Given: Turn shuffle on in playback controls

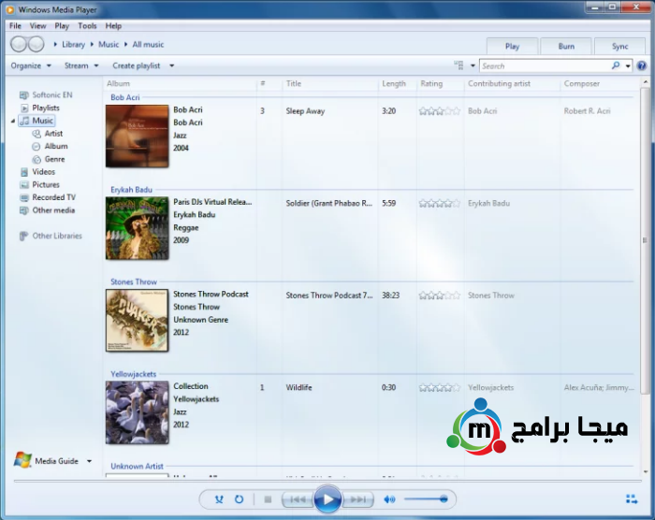Looking at the screenshot, I should pos(219,499).
